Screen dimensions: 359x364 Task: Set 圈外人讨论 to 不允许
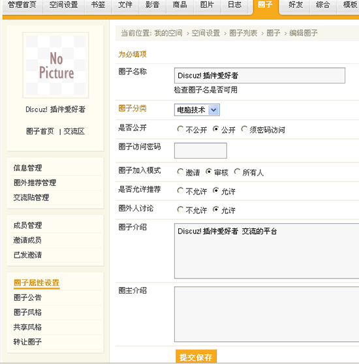pyautogui.click(x=180, y=209)
